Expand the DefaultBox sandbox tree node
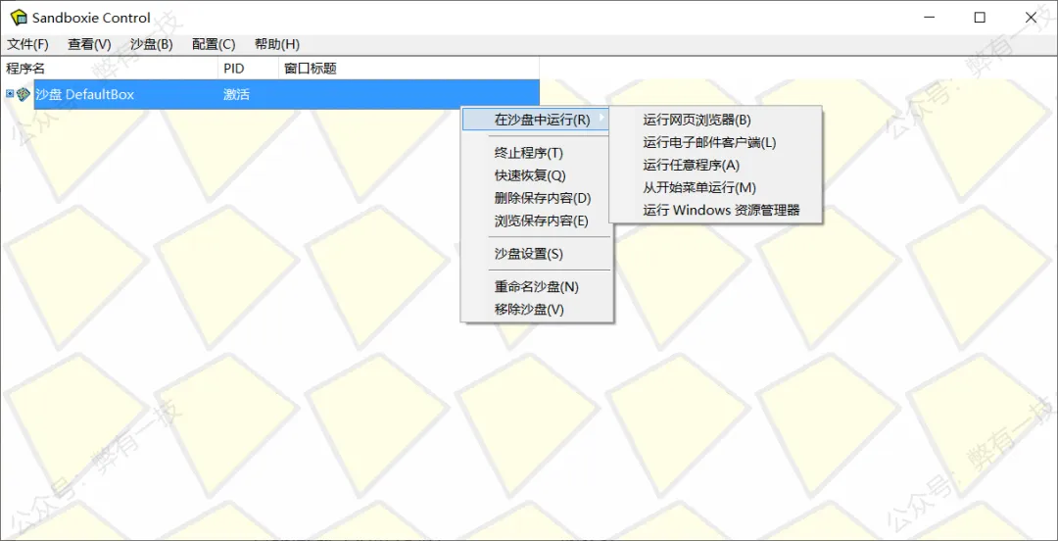The width and height of the screenshot is (1058, 541). (10, 94)
